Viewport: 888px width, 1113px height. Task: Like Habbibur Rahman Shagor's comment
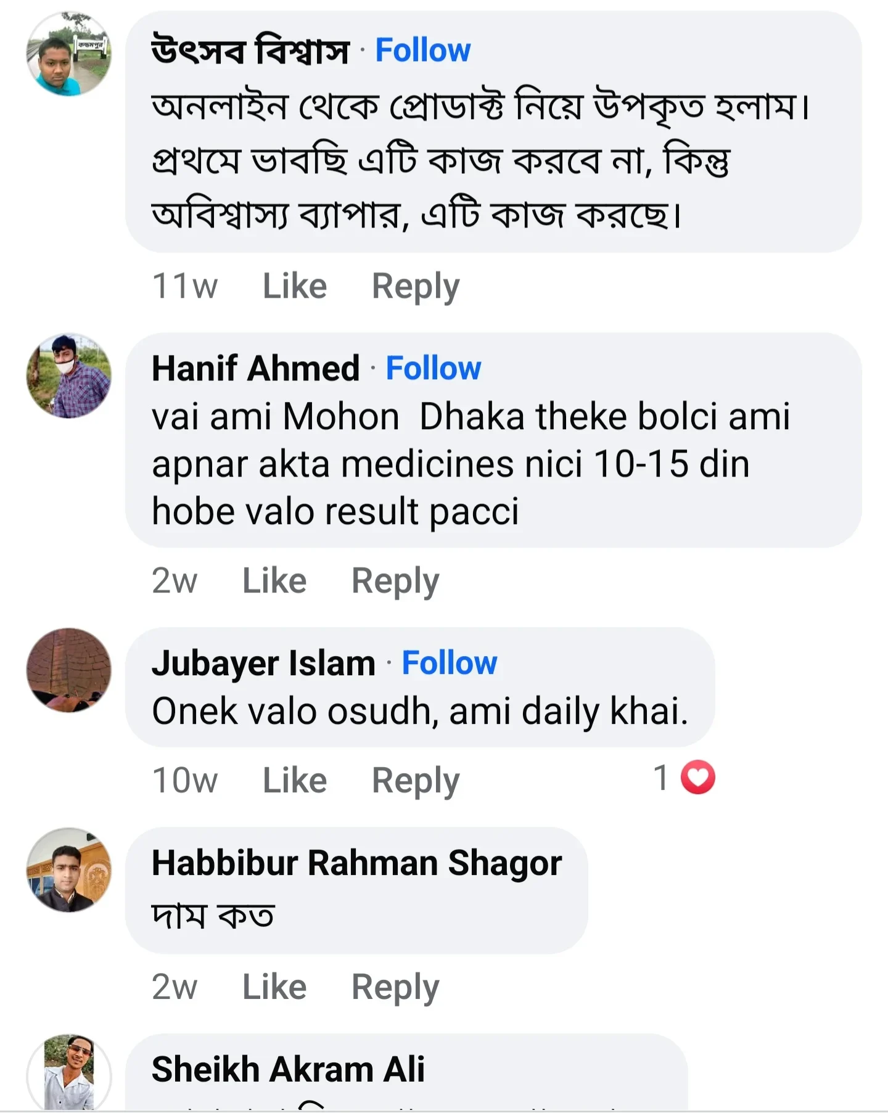274,986
